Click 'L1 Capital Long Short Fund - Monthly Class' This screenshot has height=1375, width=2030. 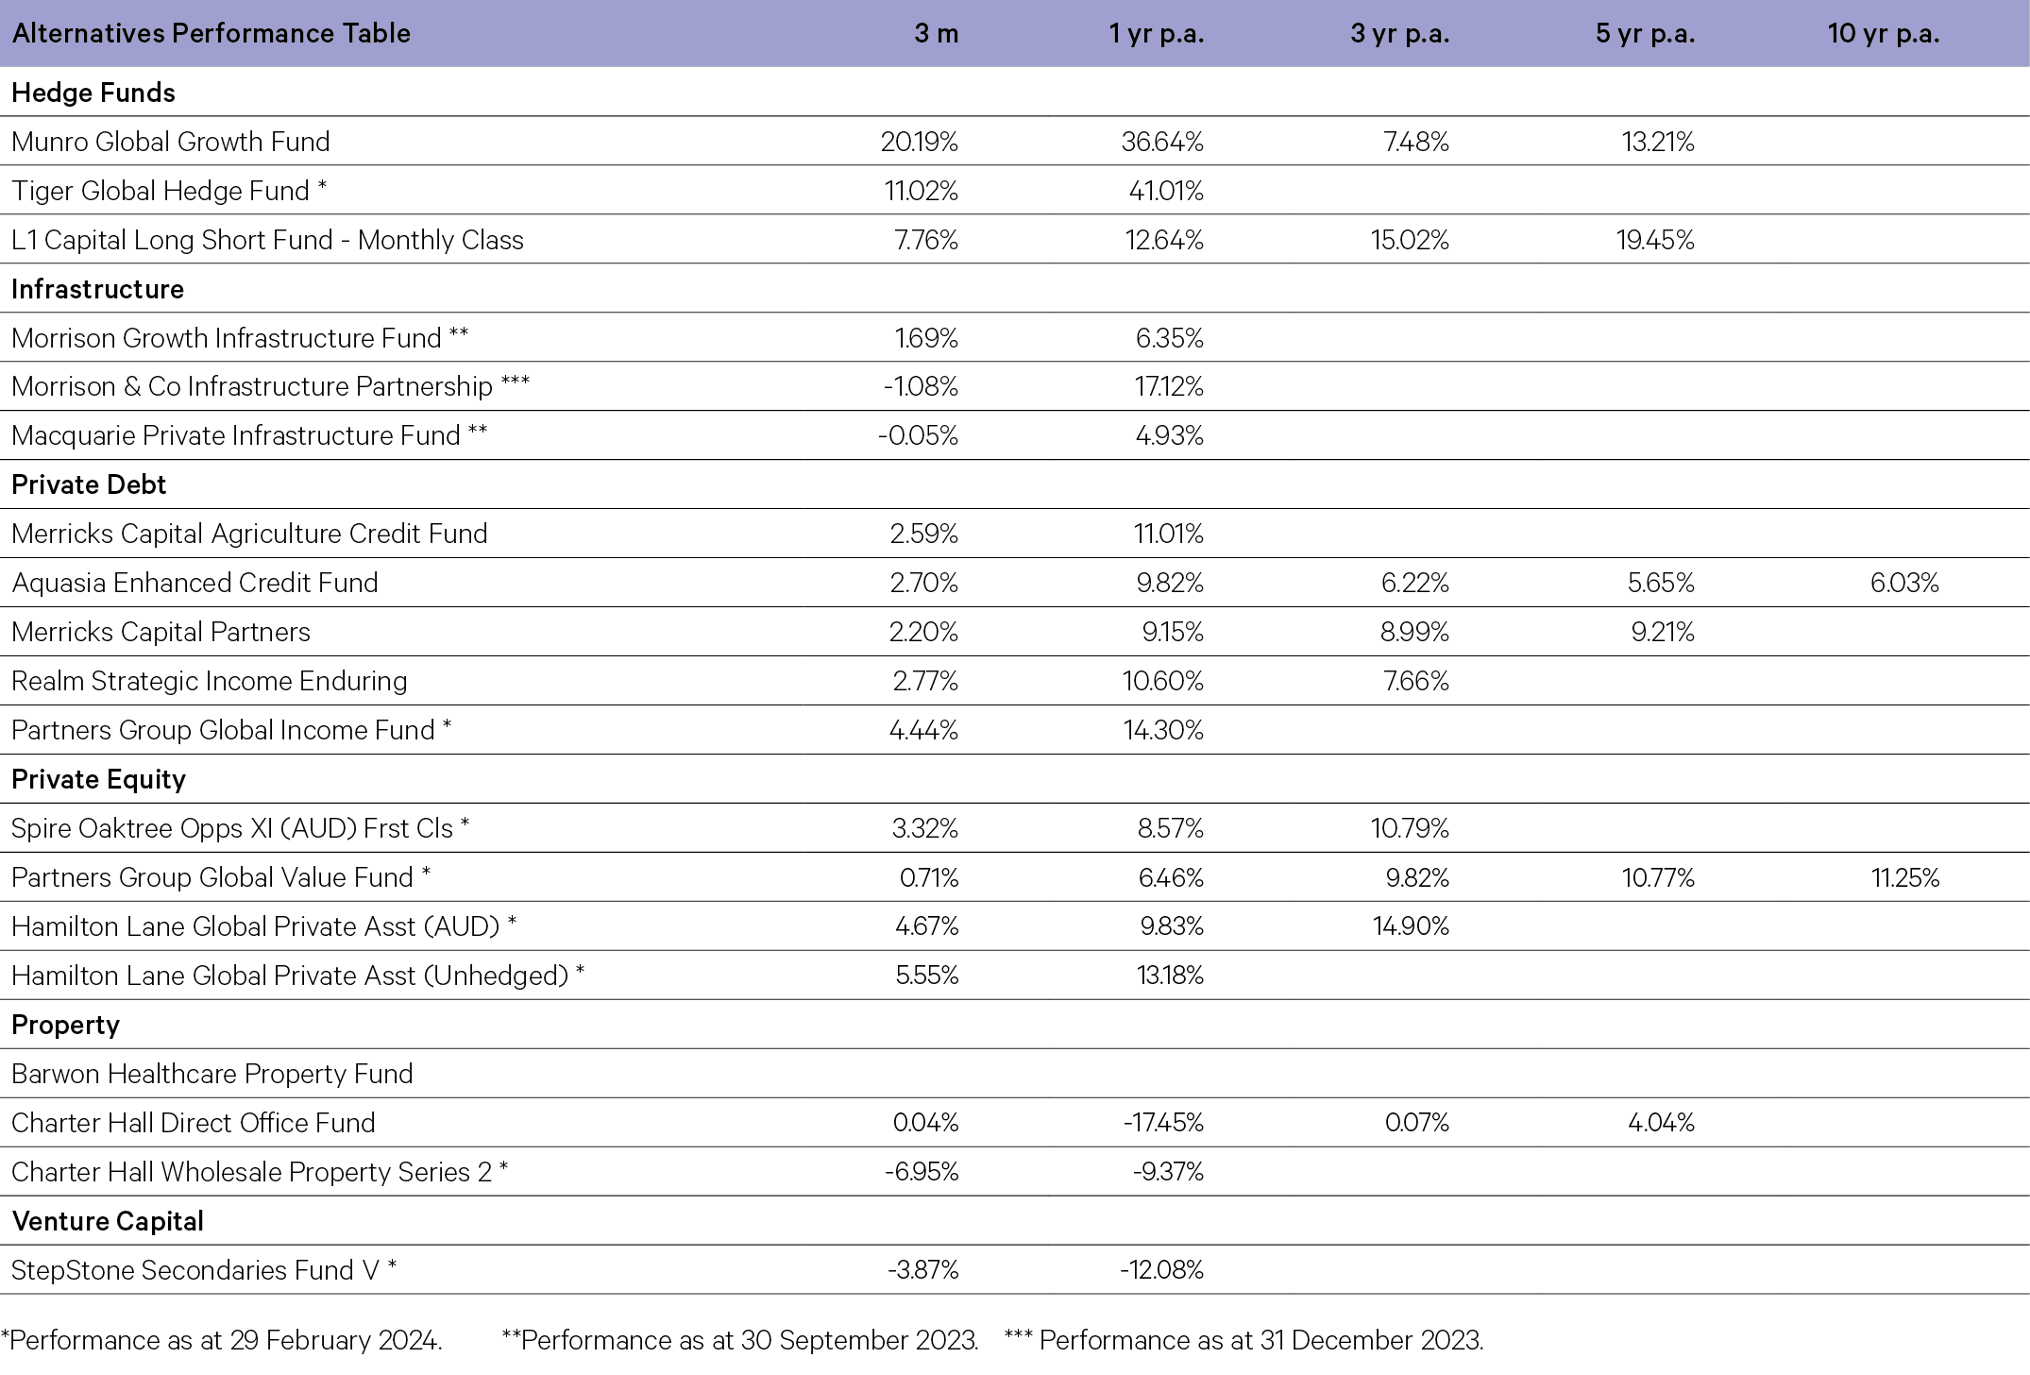coord(267,240)
